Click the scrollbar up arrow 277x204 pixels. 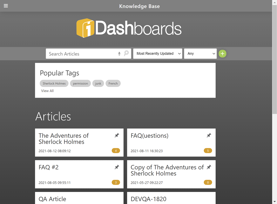pyautogui.click(x=275, y=2)
